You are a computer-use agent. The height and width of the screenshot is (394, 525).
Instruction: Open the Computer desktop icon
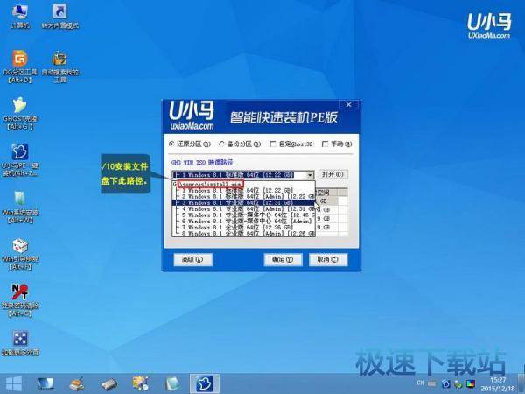coord(20,16)
